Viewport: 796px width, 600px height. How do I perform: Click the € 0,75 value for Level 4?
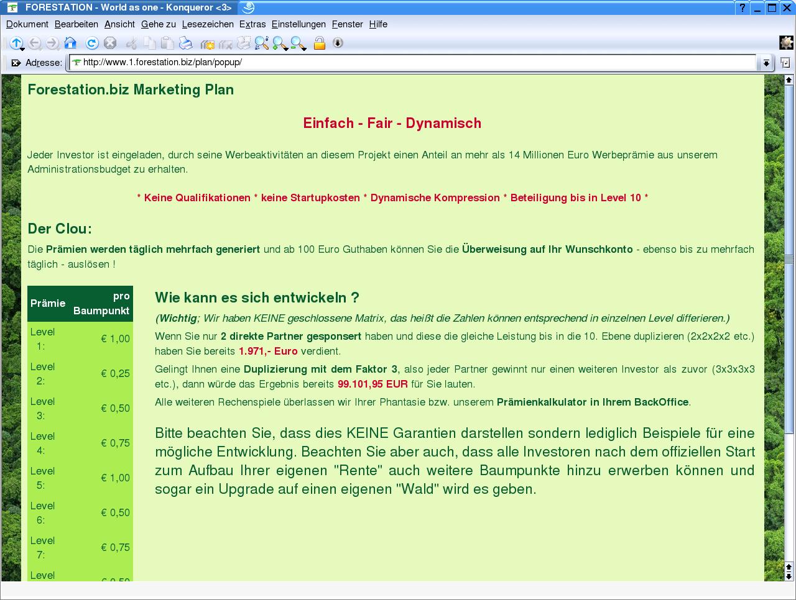pos(116,443)
